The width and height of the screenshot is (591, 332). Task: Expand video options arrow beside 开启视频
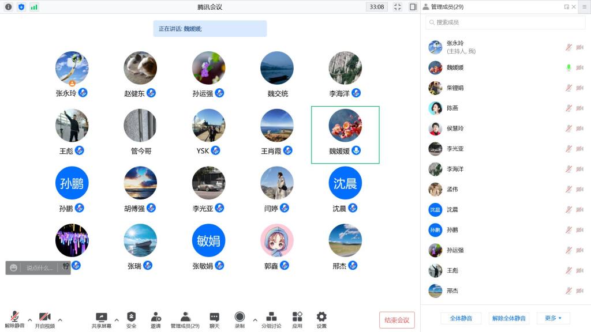[60, 320]
